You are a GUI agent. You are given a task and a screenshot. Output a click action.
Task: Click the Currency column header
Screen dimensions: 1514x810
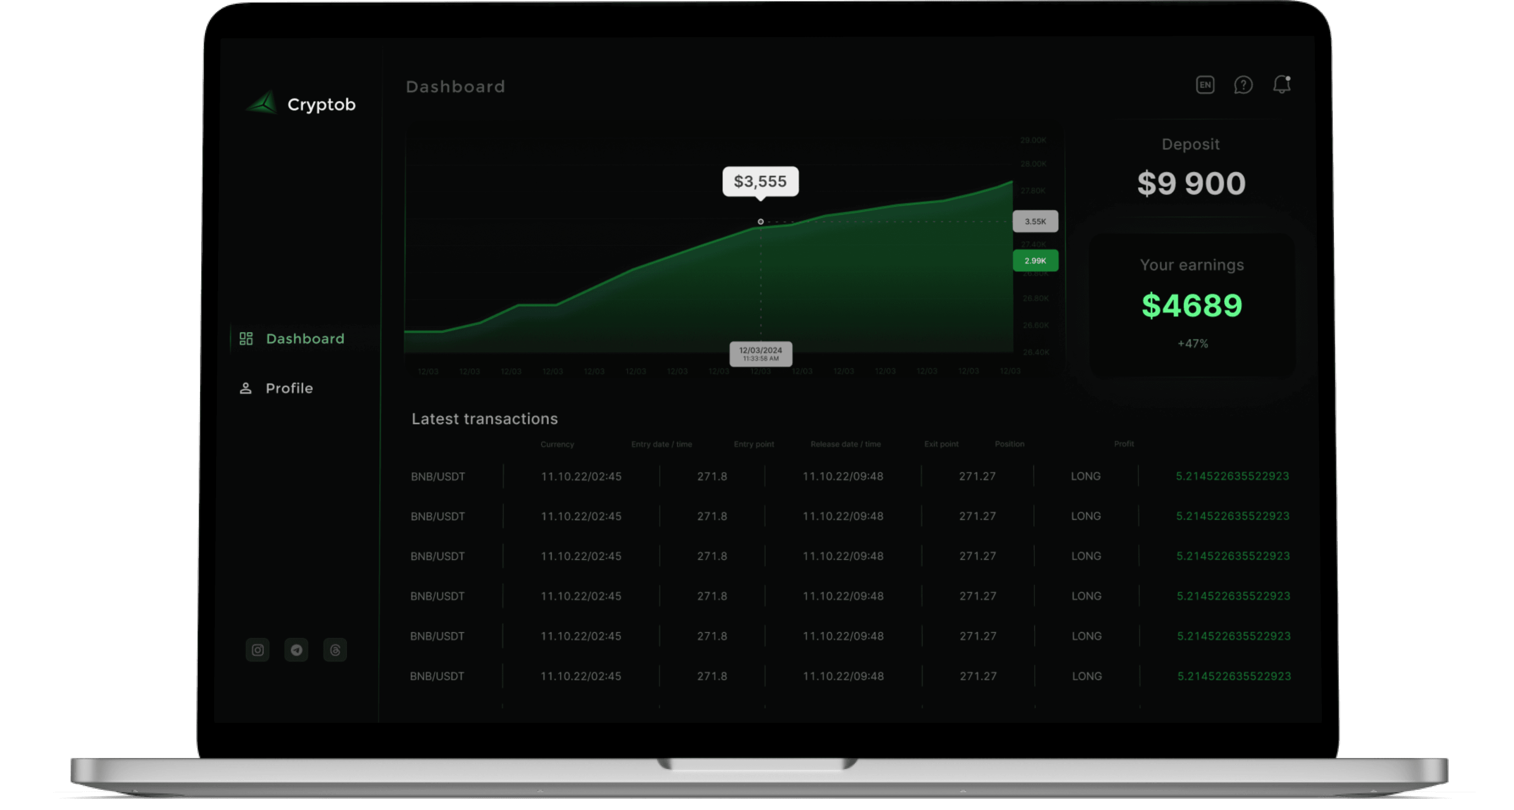point(557,444)
